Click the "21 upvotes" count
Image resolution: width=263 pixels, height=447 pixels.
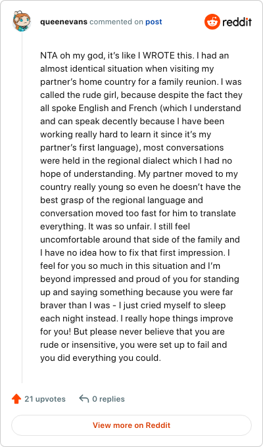coord(45,399)
